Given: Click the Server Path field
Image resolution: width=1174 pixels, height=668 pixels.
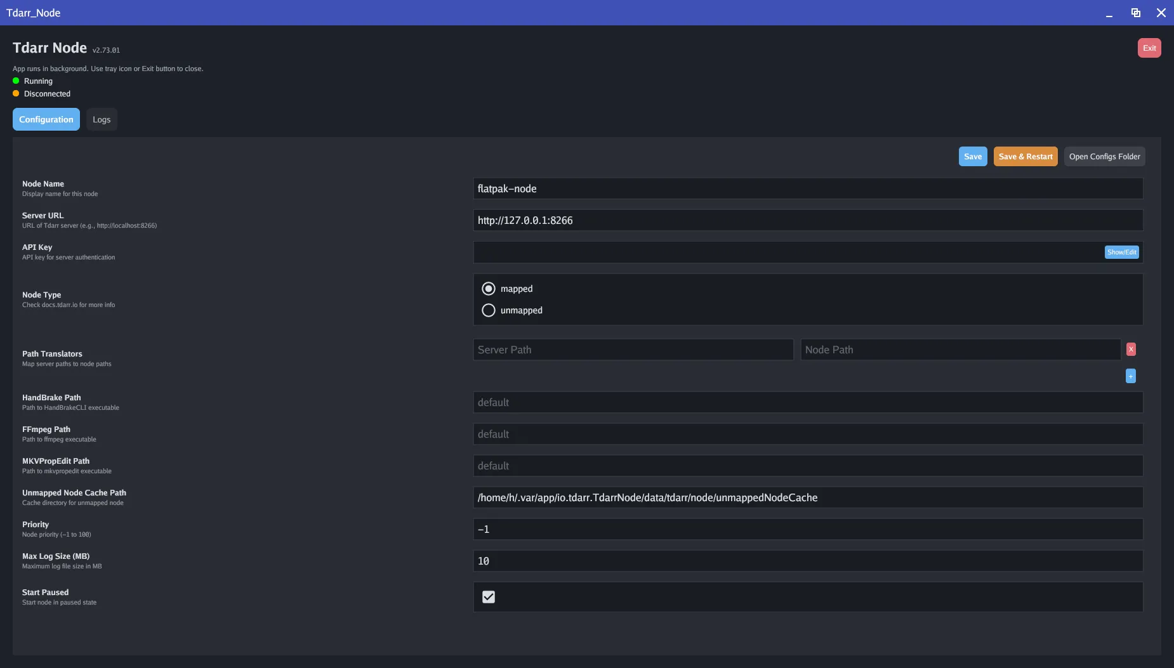Looking at the screenshot, I should click(633, 350).
